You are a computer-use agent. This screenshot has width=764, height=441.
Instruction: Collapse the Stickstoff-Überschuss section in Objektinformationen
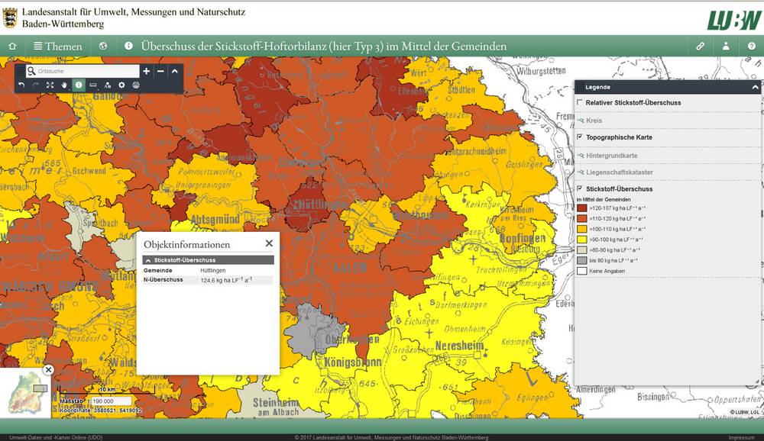tap(147, 260)
